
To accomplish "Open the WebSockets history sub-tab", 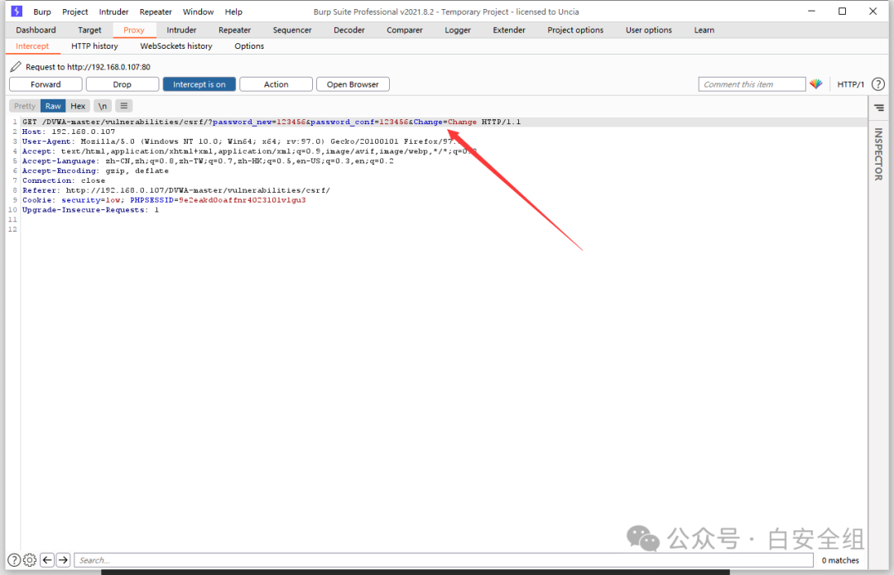I will 176,46.
